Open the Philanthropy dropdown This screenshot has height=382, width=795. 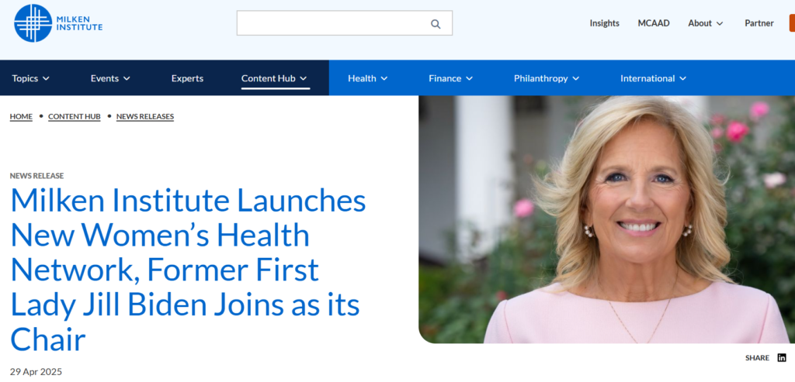pyautogui.click(x=547, y=78)
